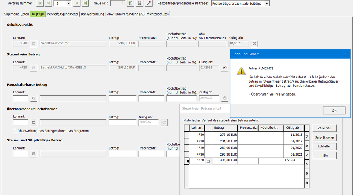Select the 01/2019 Gültig ab cell
The height and width of the screenshot is (195, 353).
(294, 141)
